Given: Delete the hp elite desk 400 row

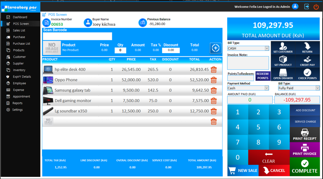Looking at the screenshot, I should point(214,70).
